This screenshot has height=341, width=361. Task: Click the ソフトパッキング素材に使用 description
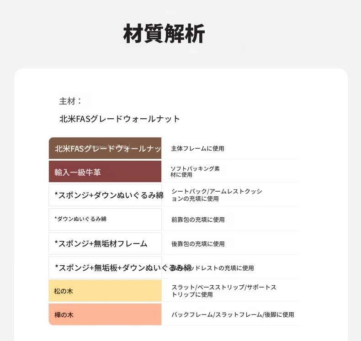pos(195,172)
